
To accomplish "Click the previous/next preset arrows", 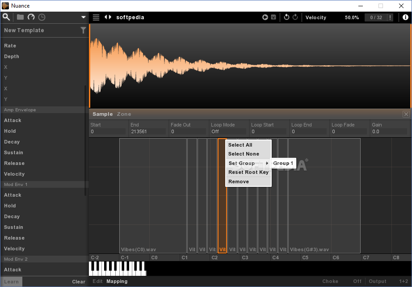I will point(108,17).
